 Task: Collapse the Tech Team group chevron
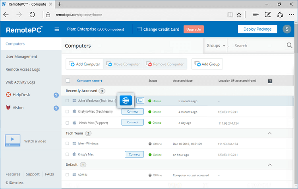(270, 133)
